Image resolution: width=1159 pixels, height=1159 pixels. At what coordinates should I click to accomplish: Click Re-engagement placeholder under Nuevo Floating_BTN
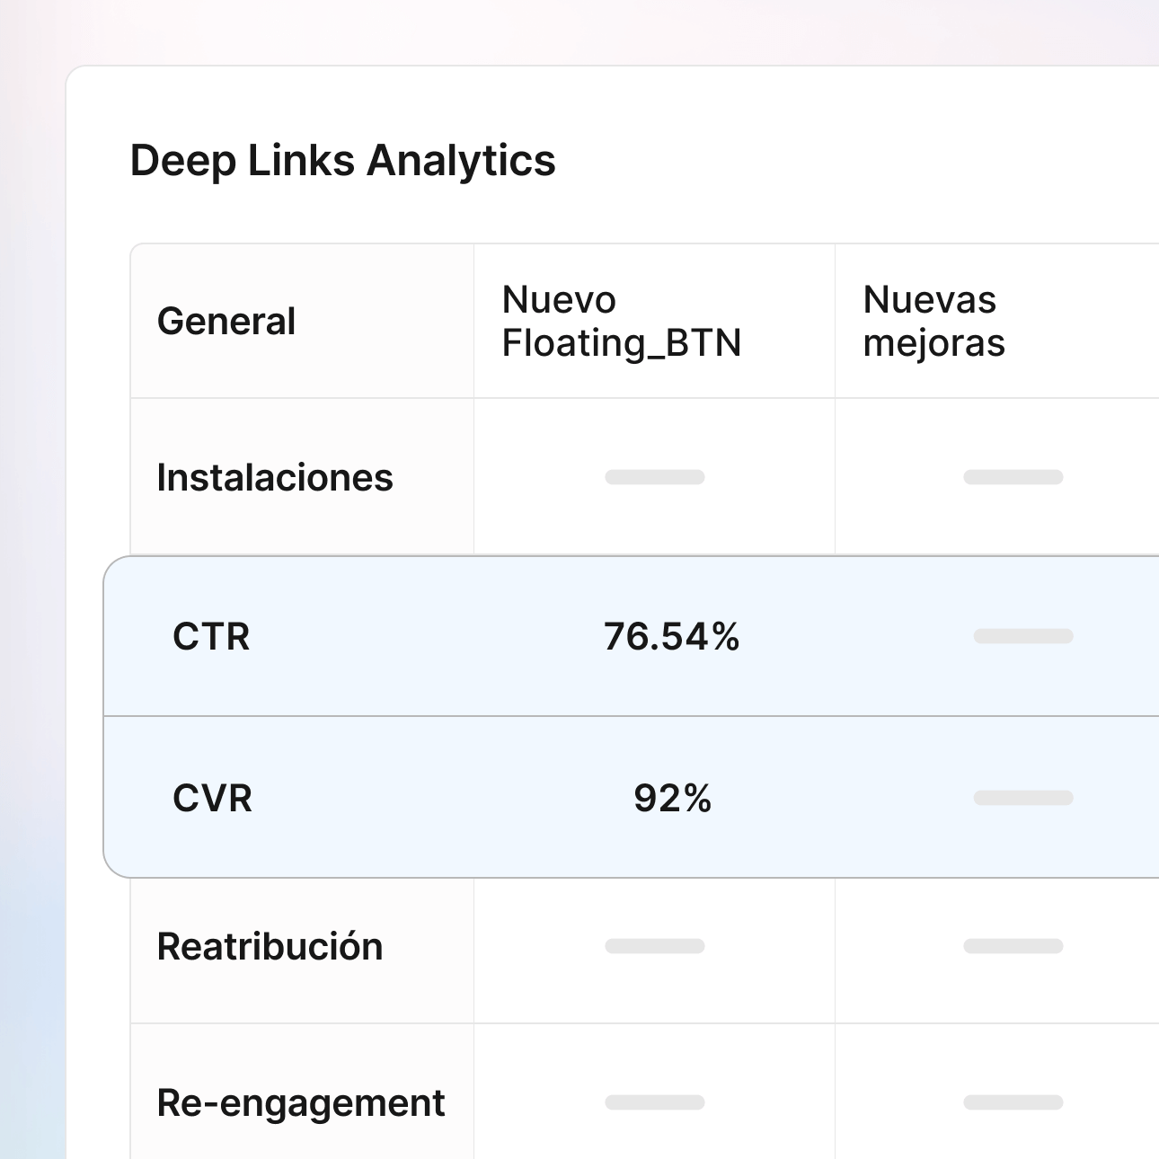point(655,1102)
